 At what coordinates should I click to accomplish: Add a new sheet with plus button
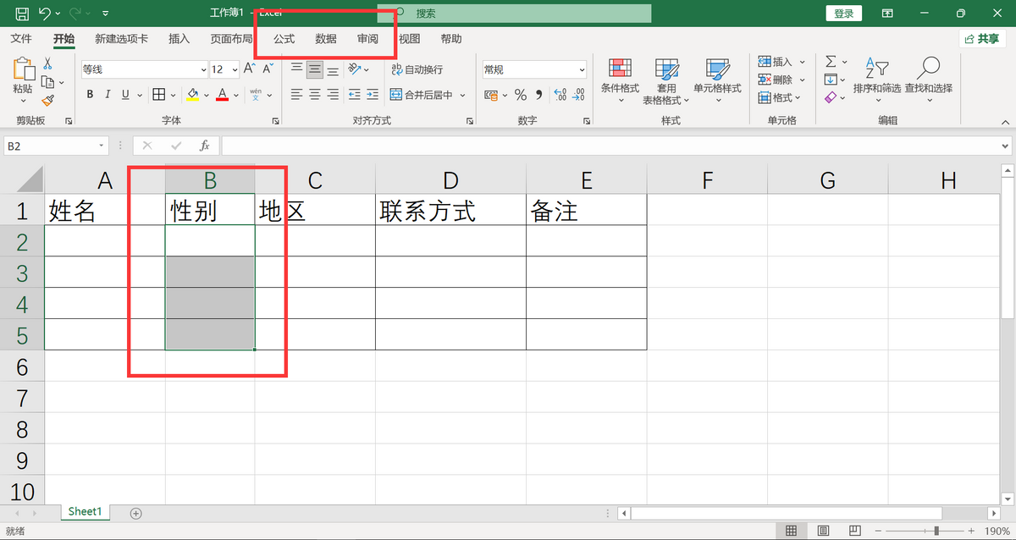pos(135,513)
